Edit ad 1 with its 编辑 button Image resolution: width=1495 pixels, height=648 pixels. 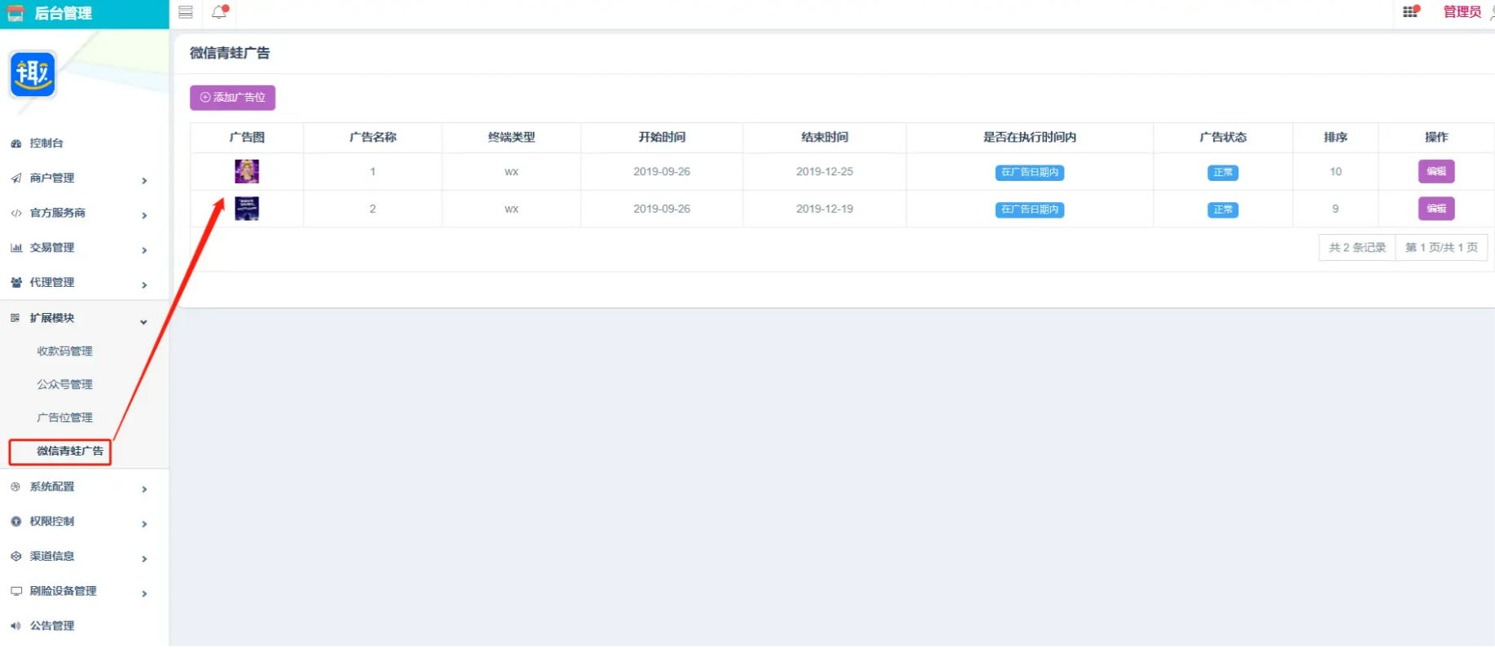coord(1436,171)
